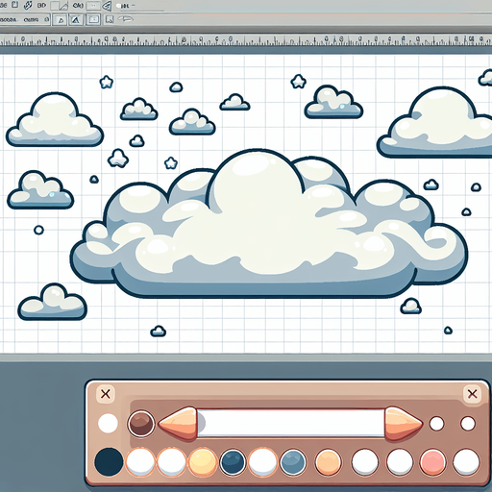This screenshot has height=492, width=492.
Task: Select the star shape at top right of canvas
Action: (x=298, y=82)
